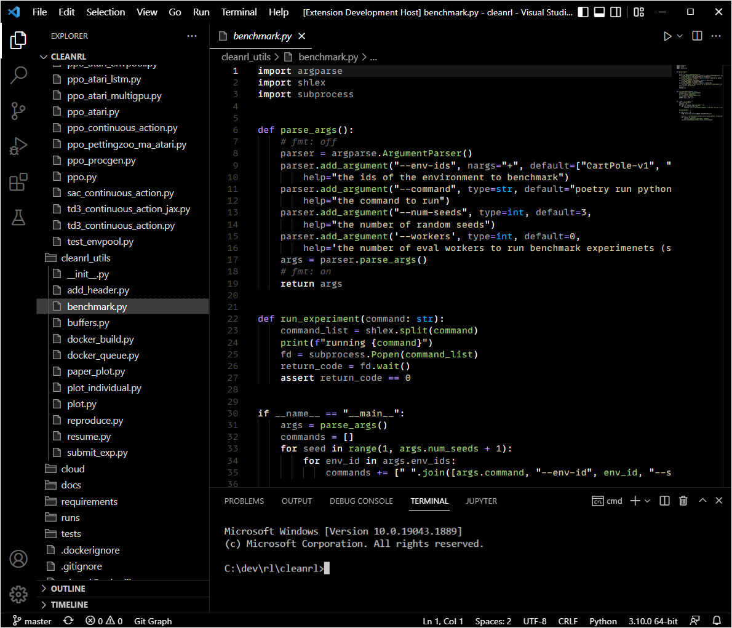Viewport: 732px width, 628px height.
Task: Click the master branch indicator
Action: pos(32,621)
